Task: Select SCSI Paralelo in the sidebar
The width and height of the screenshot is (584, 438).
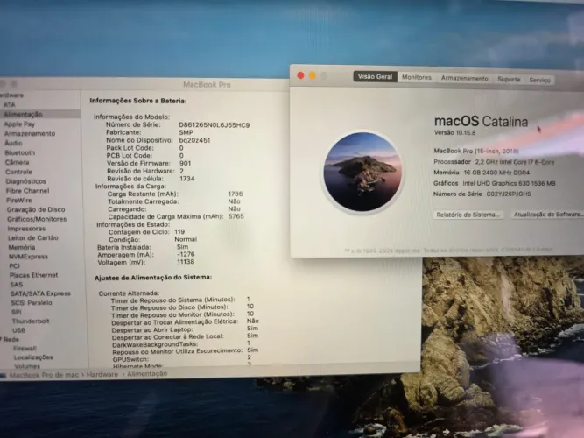Action: 32,303
